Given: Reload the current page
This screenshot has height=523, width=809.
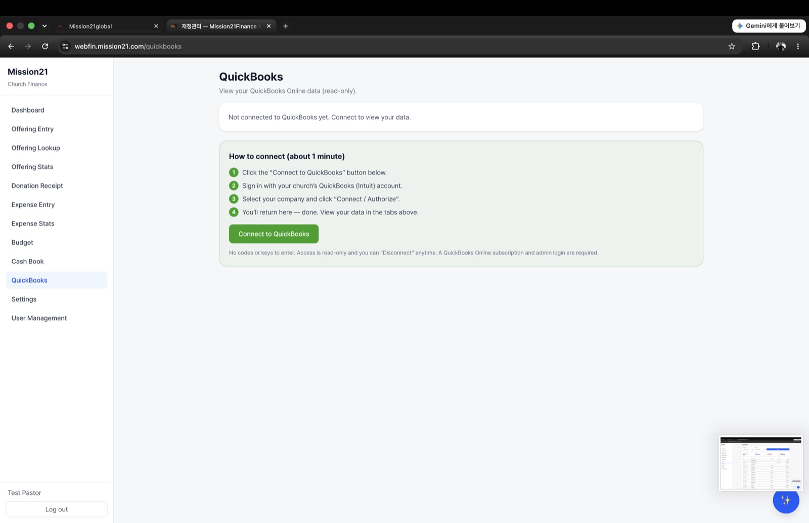Looking at the screenshot, I should (45, 46).
